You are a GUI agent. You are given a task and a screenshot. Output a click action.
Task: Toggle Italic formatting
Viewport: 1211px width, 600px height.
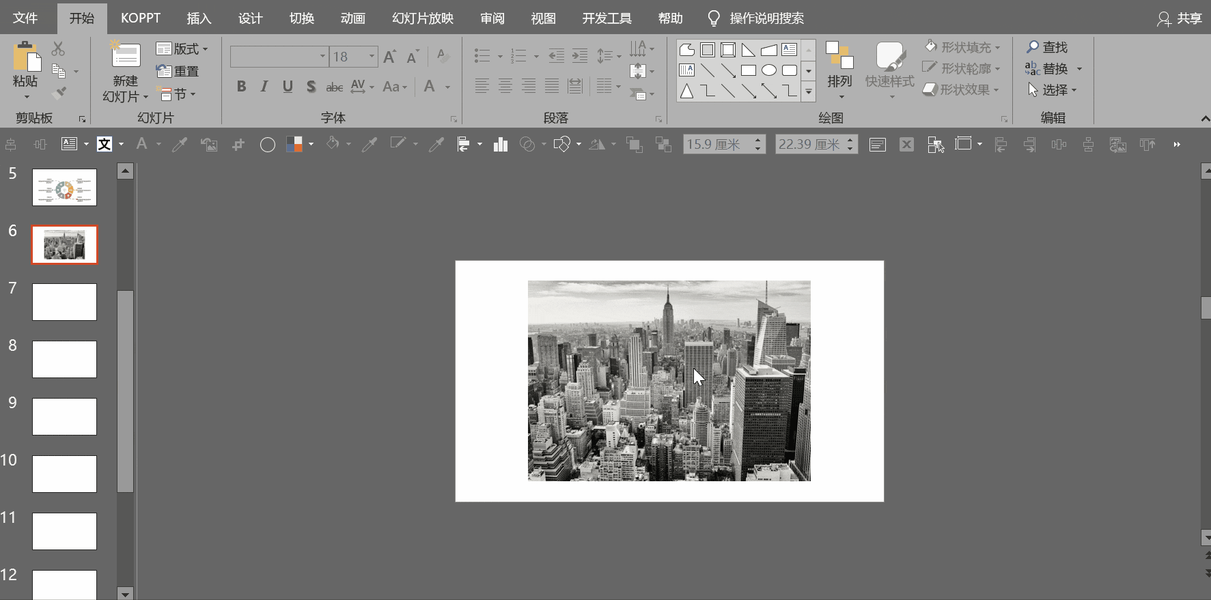(x=264, y=87)
